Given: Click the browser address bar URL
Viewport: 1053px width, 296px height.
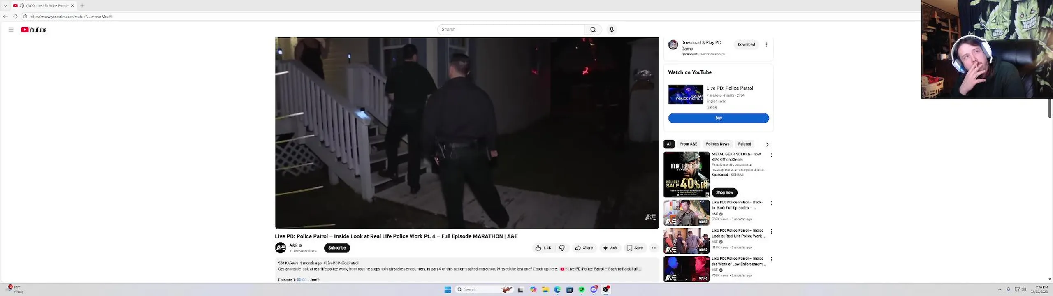Looking at the screenshot, I should tap(71, 16).
